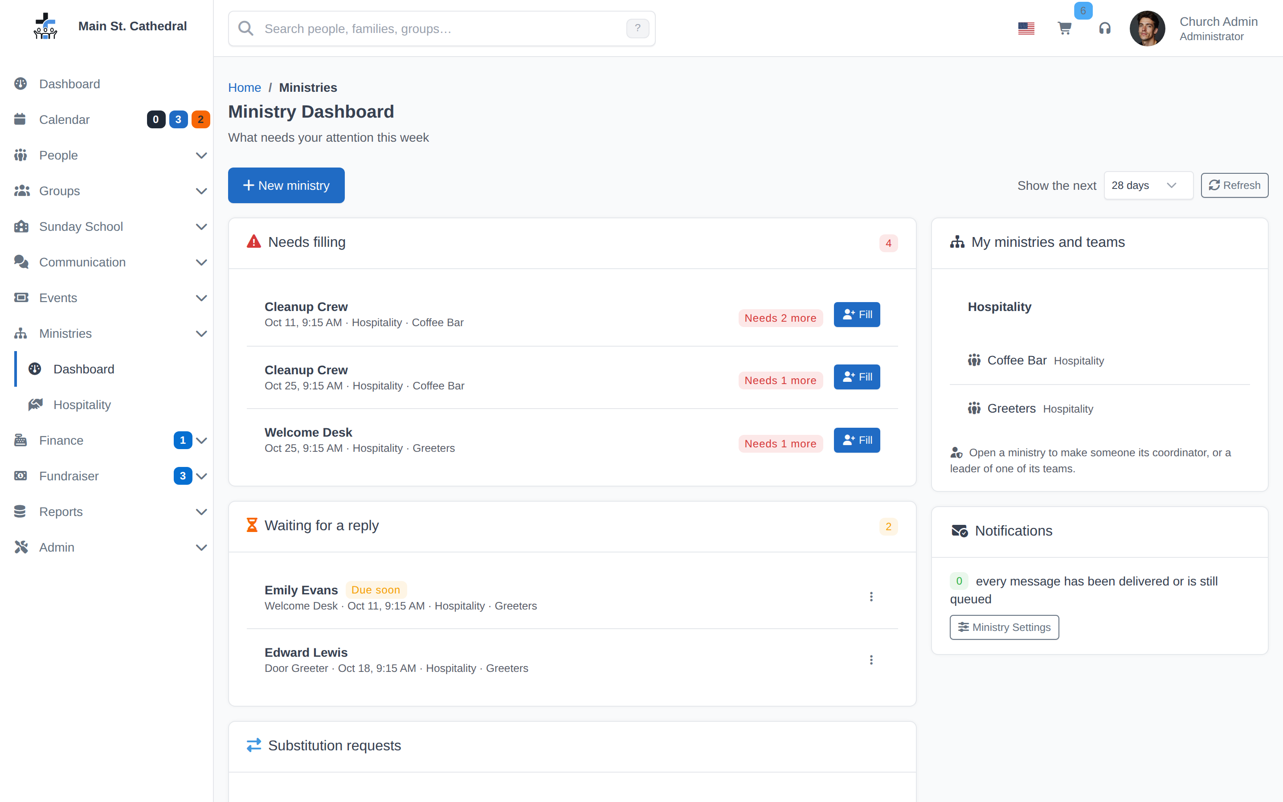1283x802 pixels.
Task: Select Hospitality under Ministries submenu
Action: [114, 405]
